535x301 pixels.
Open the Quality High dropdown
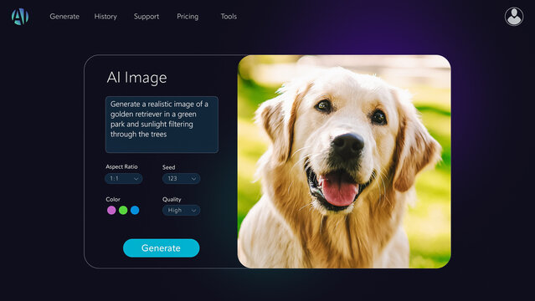pyautogui.click(x=181, y=211)
